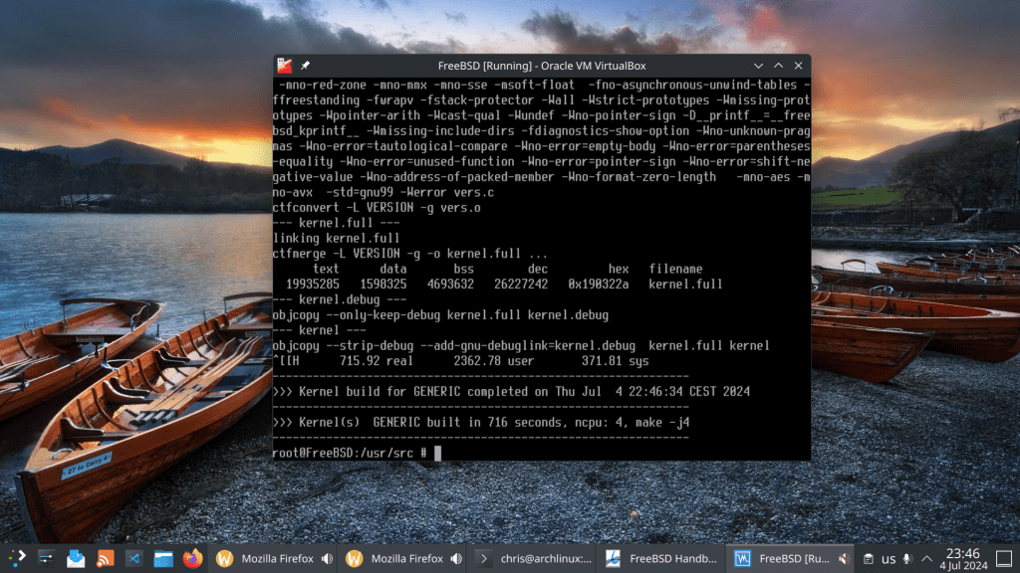
Task: Open the system settings icon in taskbar
Action: click(x=47, y=558)
